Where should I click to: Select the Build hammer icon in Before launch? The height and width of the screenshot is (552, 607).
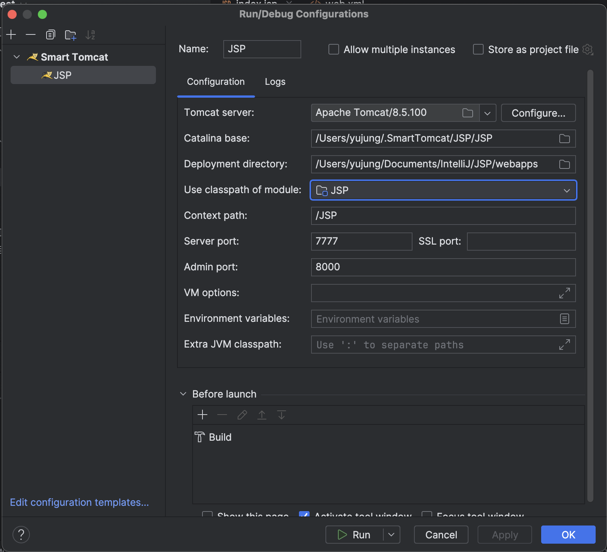pyautogui.click(x=200, y=437)
